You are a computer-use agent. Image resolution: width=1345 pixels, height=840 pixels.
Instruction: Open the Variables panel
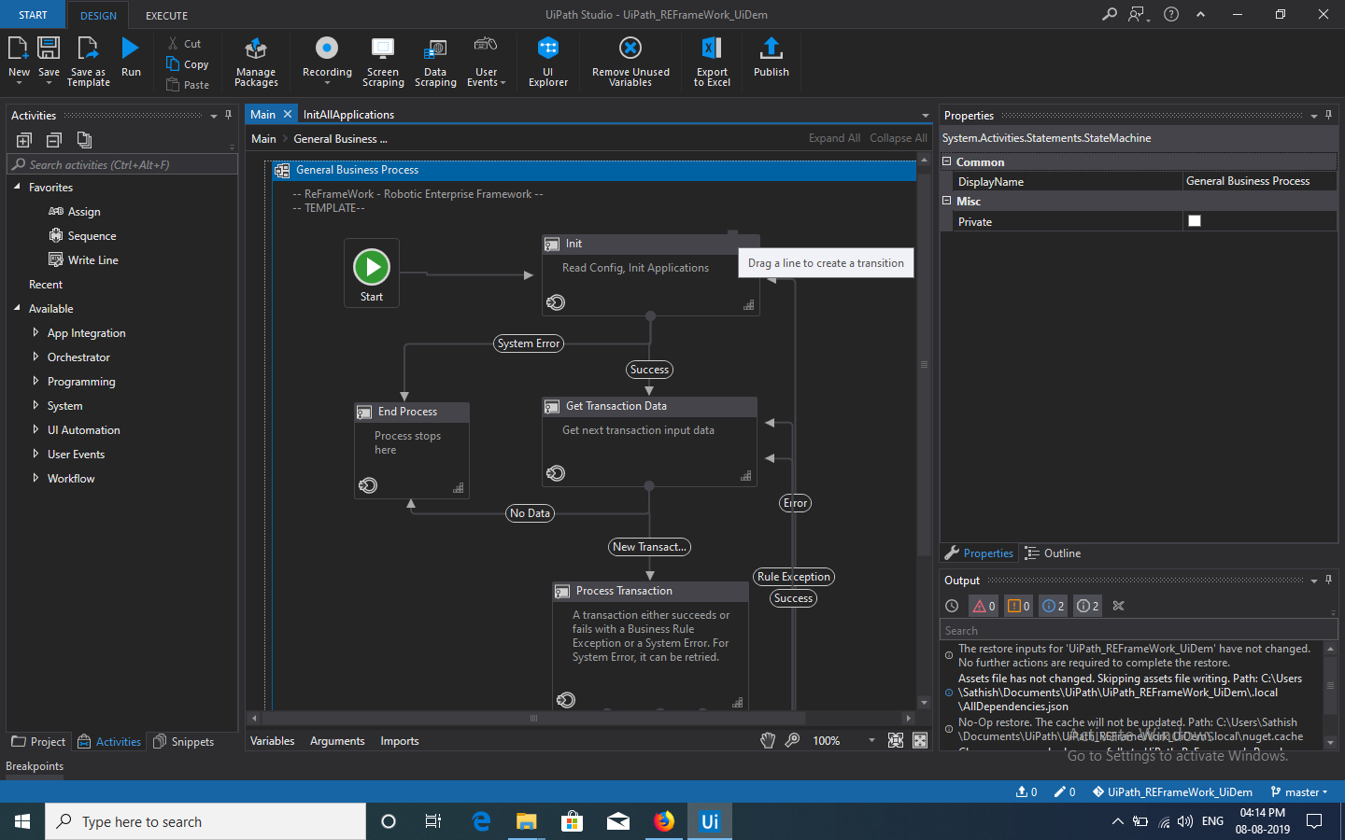click(x=272, y=741)
